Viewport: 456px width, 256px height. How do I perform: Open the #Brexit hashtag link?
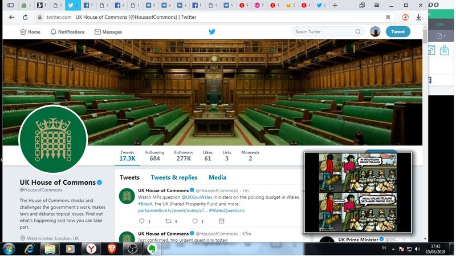click(x=145, y=204)
